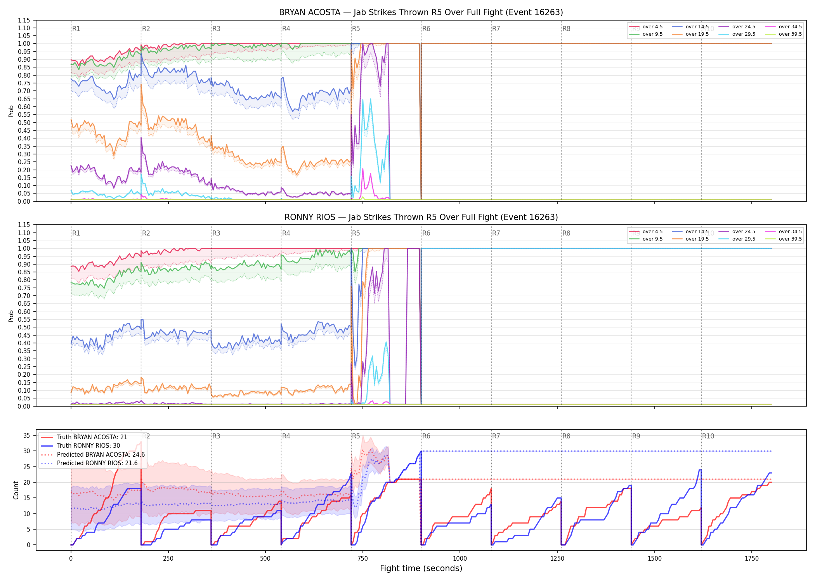
Task: Click the "1000" fight time tick label
Action: tap(460, 558)
